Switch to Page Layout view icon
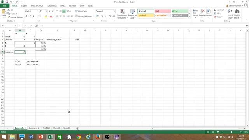 click(x=213, y=132)
